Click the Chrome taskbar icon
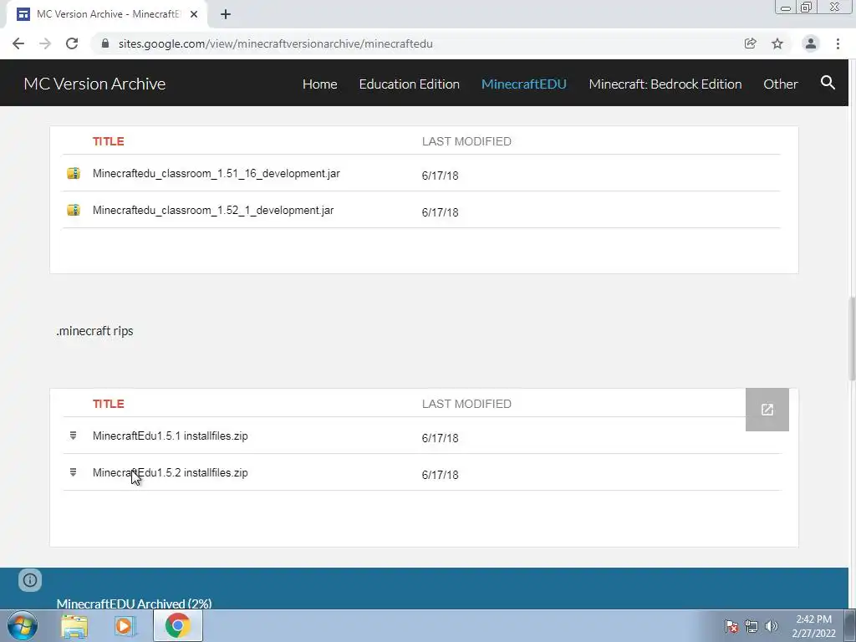 tap(177, 625)
